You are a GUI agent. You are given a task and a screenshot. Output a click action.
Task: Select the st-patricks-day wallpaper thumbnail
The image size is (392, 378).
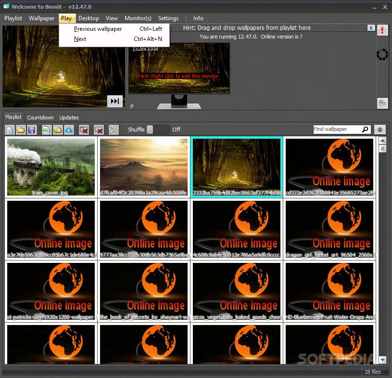click(x=51, y=291)
